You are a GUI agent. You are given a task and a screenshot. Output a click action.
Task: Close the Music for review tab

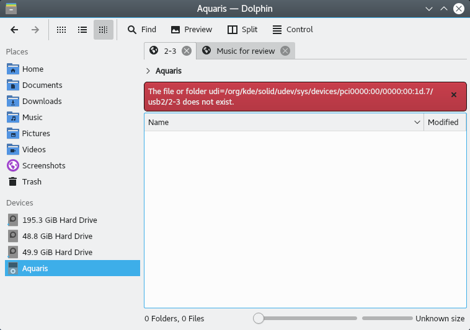285,51
